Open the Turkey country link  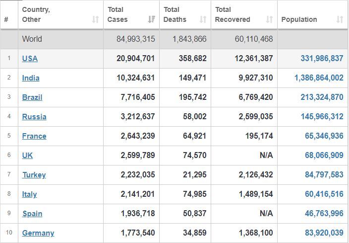[x=34, y=175]
